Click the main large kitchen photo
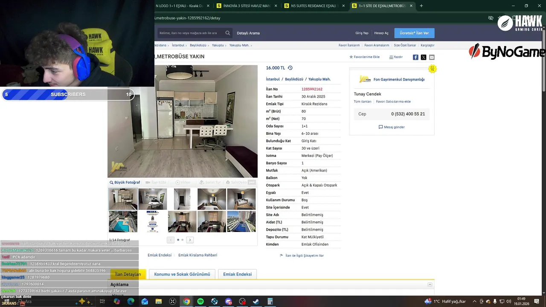This screenshot has width=546, height=307. pyautogui.click(x=183, y=121)
